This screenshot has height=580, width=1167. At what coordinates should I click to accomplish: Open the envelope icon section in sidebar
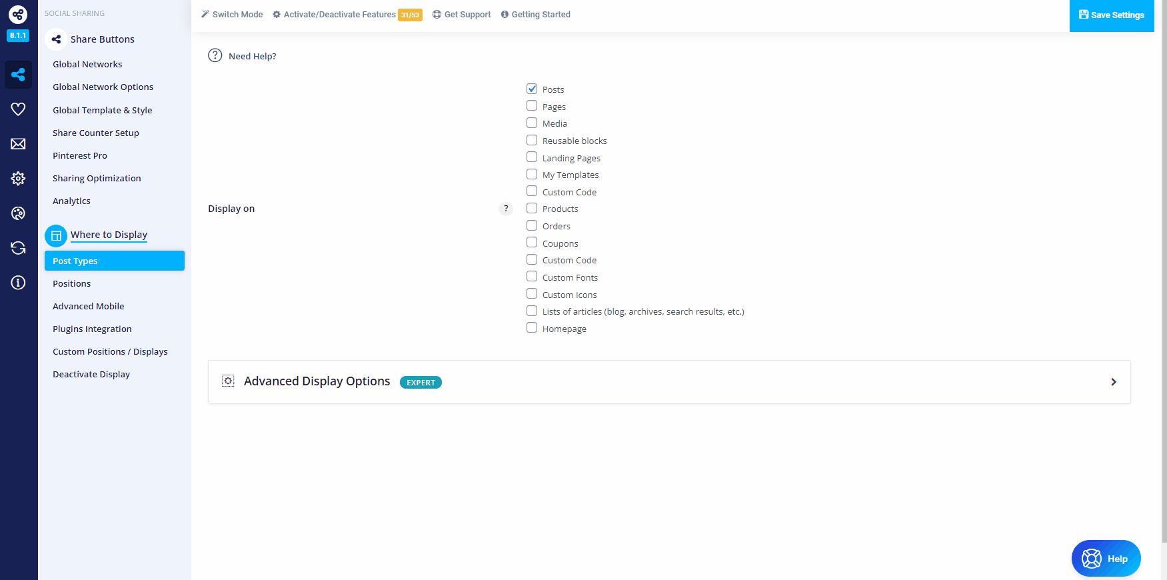tap(18, 144)
